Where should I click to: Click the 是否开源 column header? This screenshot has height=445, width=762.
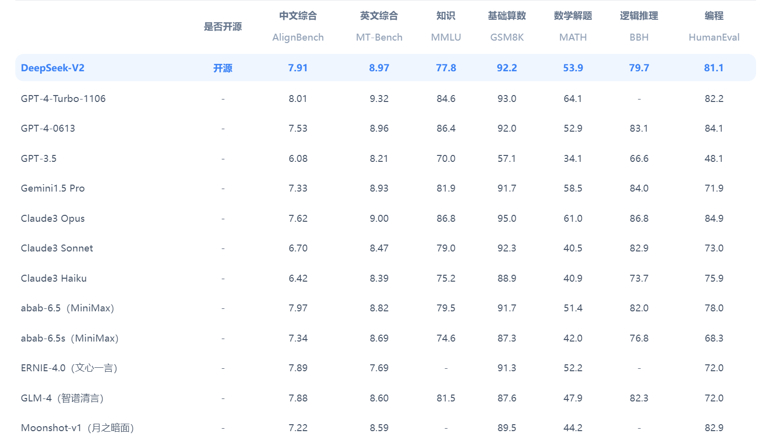(x=223, y=27)
